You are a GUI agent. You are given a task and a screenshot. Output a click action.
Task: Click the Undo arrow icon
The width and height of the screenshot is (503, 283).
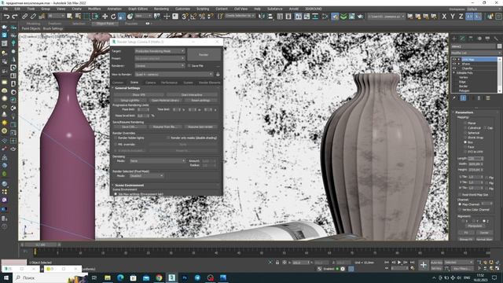[x=6, y=17]
